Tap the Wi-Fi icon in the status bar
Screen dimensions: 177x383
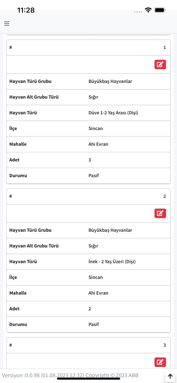(x=148, y=10)
